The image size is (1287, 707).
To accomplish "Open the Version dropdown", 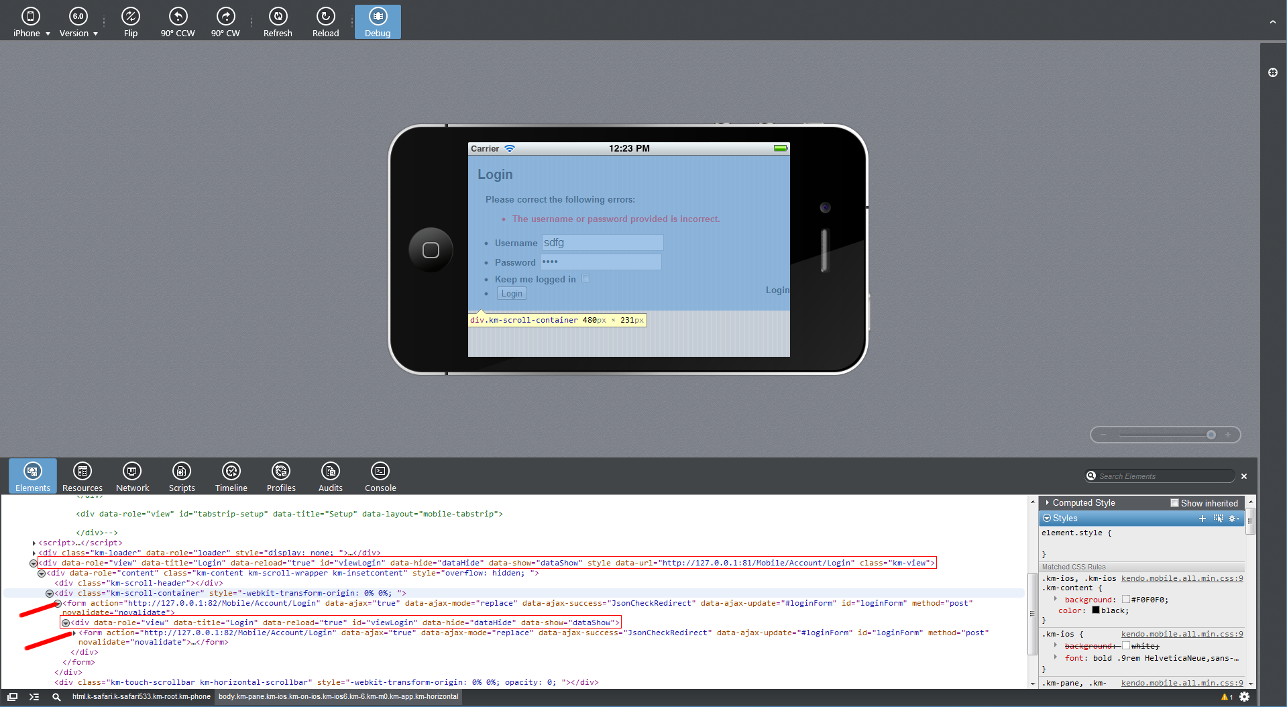I will coord(78,22).
